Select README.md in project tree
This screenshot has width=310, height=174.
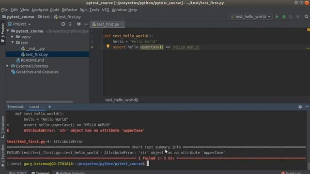tap(30, 60)
